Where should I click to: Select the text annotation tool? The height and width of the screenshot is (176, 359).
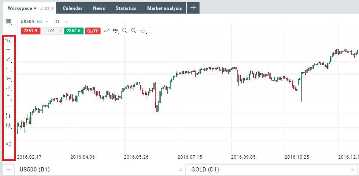click(x=8, y=97)
